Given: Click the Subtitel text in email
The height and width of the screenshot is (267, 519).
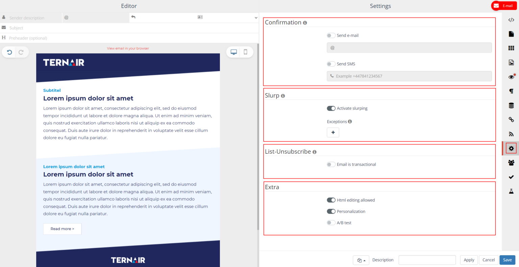Looking at the screenshot, I should (x=52, y=90).
